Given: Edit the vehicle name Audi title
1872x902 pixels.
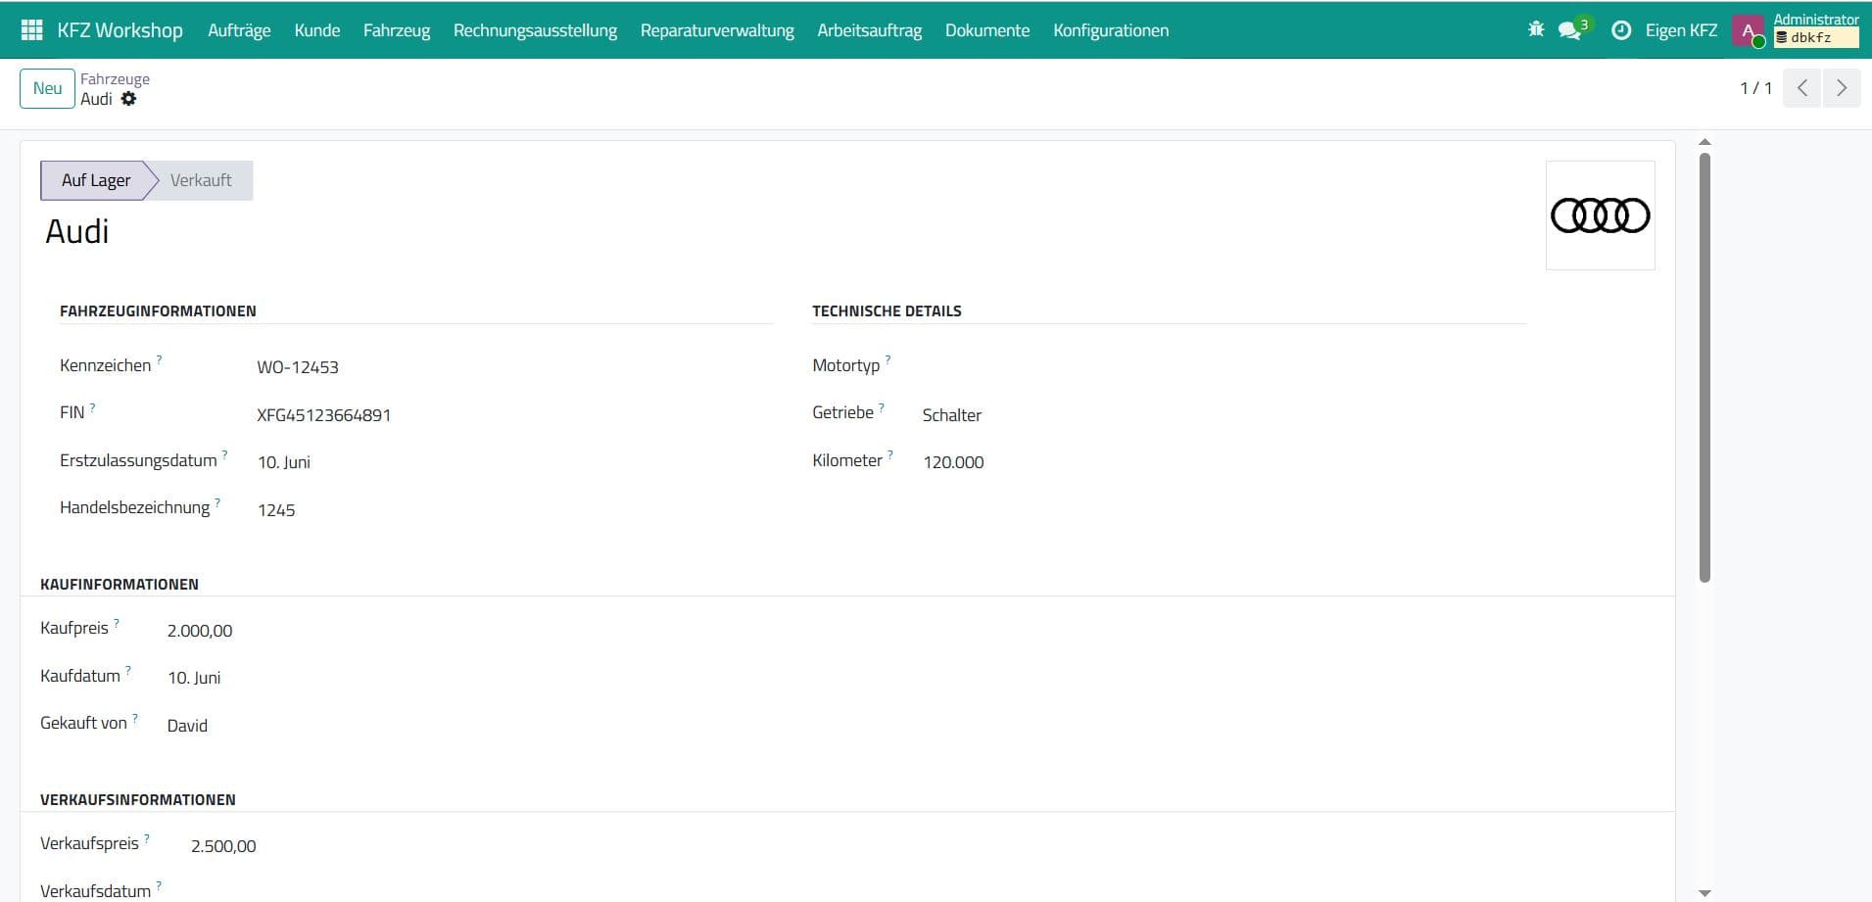Looking at the screenshot, I should pyautogui.click(x=76, y=231).
